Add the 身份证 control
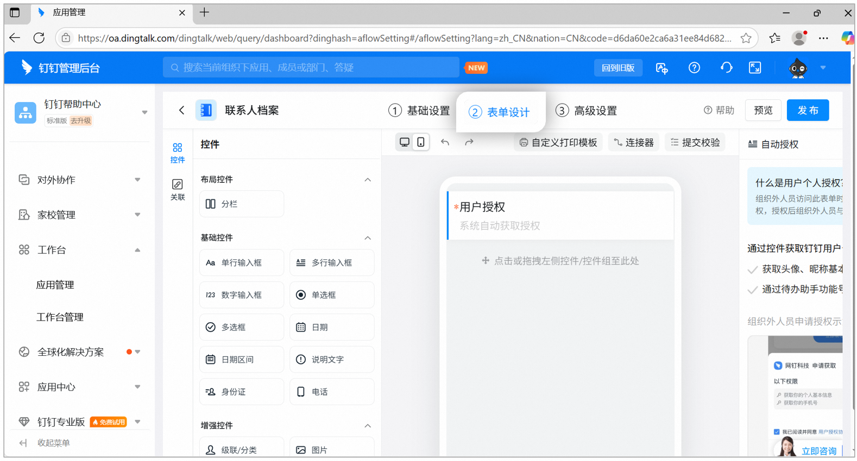 pyautogui.click(x=242, y=392)
